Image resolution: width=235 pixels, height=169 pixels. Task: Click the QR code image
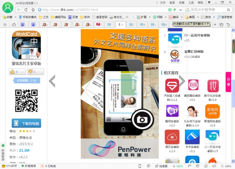coord(26,101)
